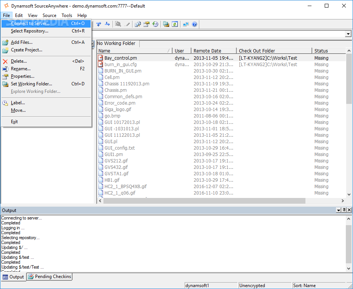Choose Connect to Server from File menu
This screenshot has height=289, width=353.
[x=46, y=23]
